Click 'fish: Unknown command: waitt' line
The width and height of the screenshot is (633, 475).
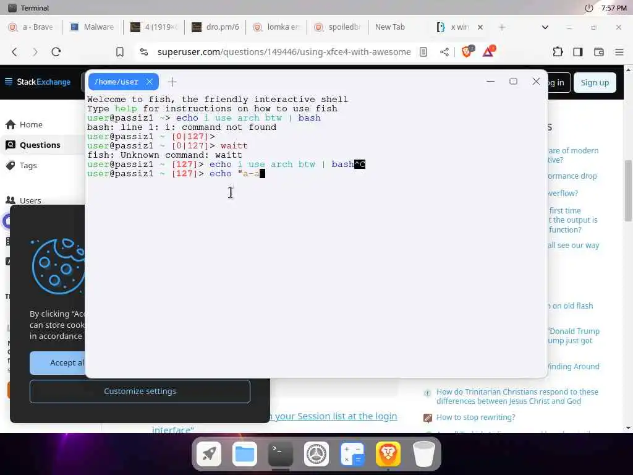[164, 155]
